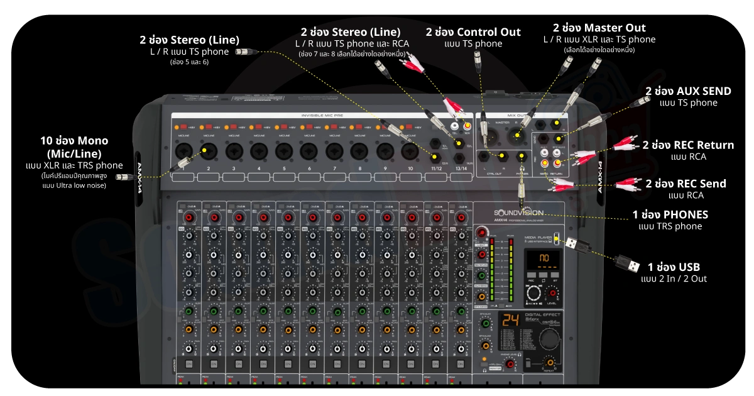This screenshot has height=396, width=754.
Task: Adjust the PAN knob on channel strip 7
Action: click(338, 348)
